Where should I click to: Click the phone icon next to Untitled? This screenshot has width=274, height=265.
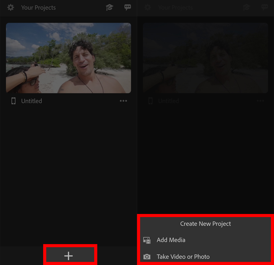[x=13, y=101]
